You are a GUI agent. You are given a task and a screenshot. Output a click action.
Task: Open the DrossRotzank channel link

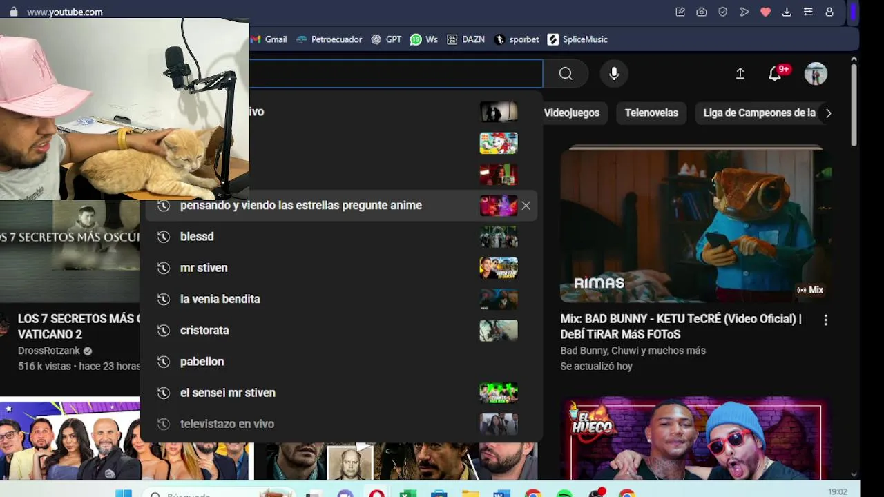point(49,351)
